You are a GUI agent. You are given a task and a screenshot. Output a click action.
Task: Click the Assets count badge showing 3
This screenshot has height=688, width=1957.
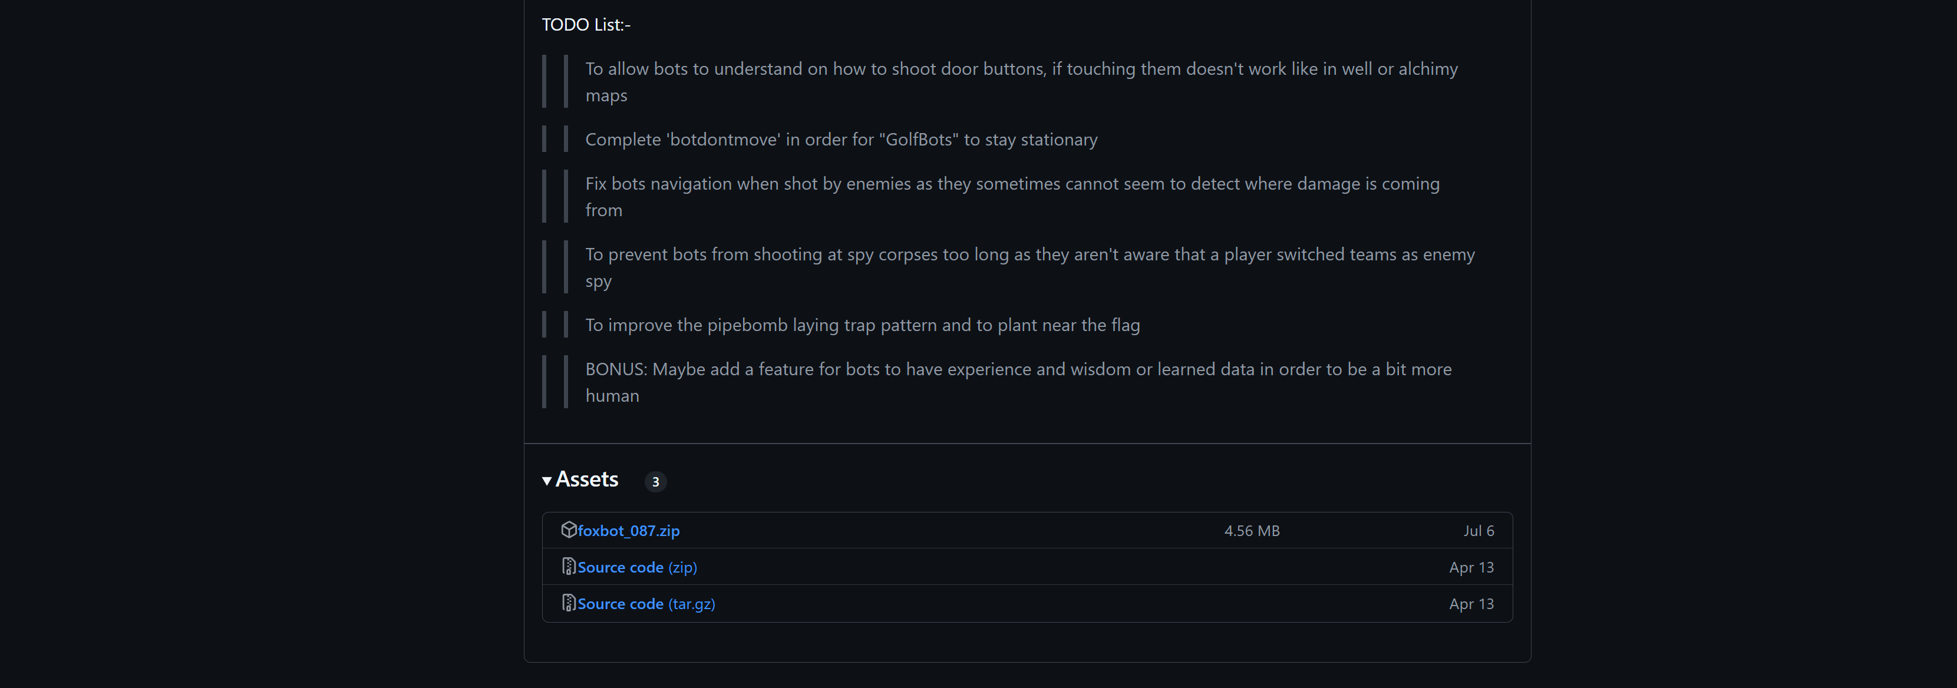pyautogui.click(x=655, y=481)
